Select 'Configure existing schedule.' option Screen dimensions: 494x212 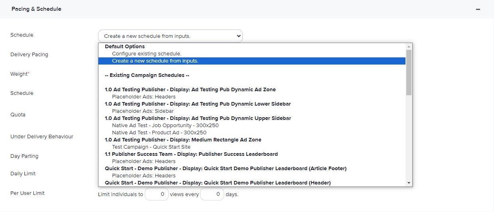pos(146,54)
